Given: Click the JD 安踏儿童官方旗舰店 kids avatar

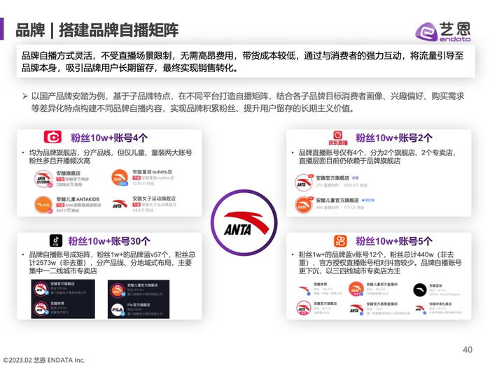Looking at the screenshot, I should tap(303, 205).
